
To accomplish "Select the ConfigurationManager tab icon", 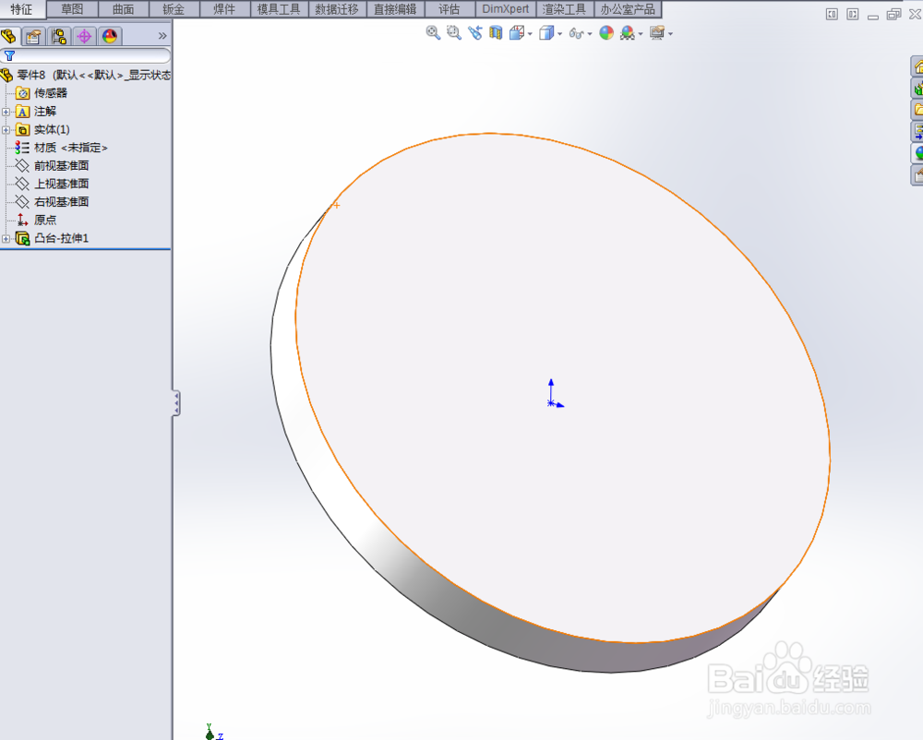I will [59, 37].
